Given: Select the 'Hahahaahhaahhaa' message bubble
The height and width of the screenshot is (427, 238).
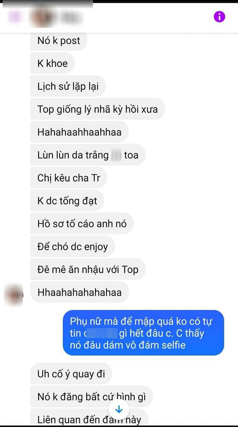Looking at the screenshot, I should [79, 132].
